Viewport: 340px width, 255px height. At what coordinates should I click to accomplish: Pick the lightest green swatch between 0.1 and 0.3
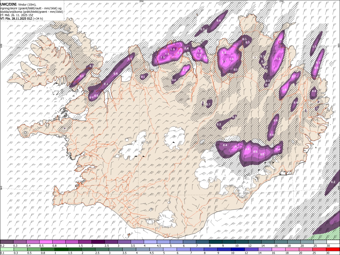tap(7, 249)
